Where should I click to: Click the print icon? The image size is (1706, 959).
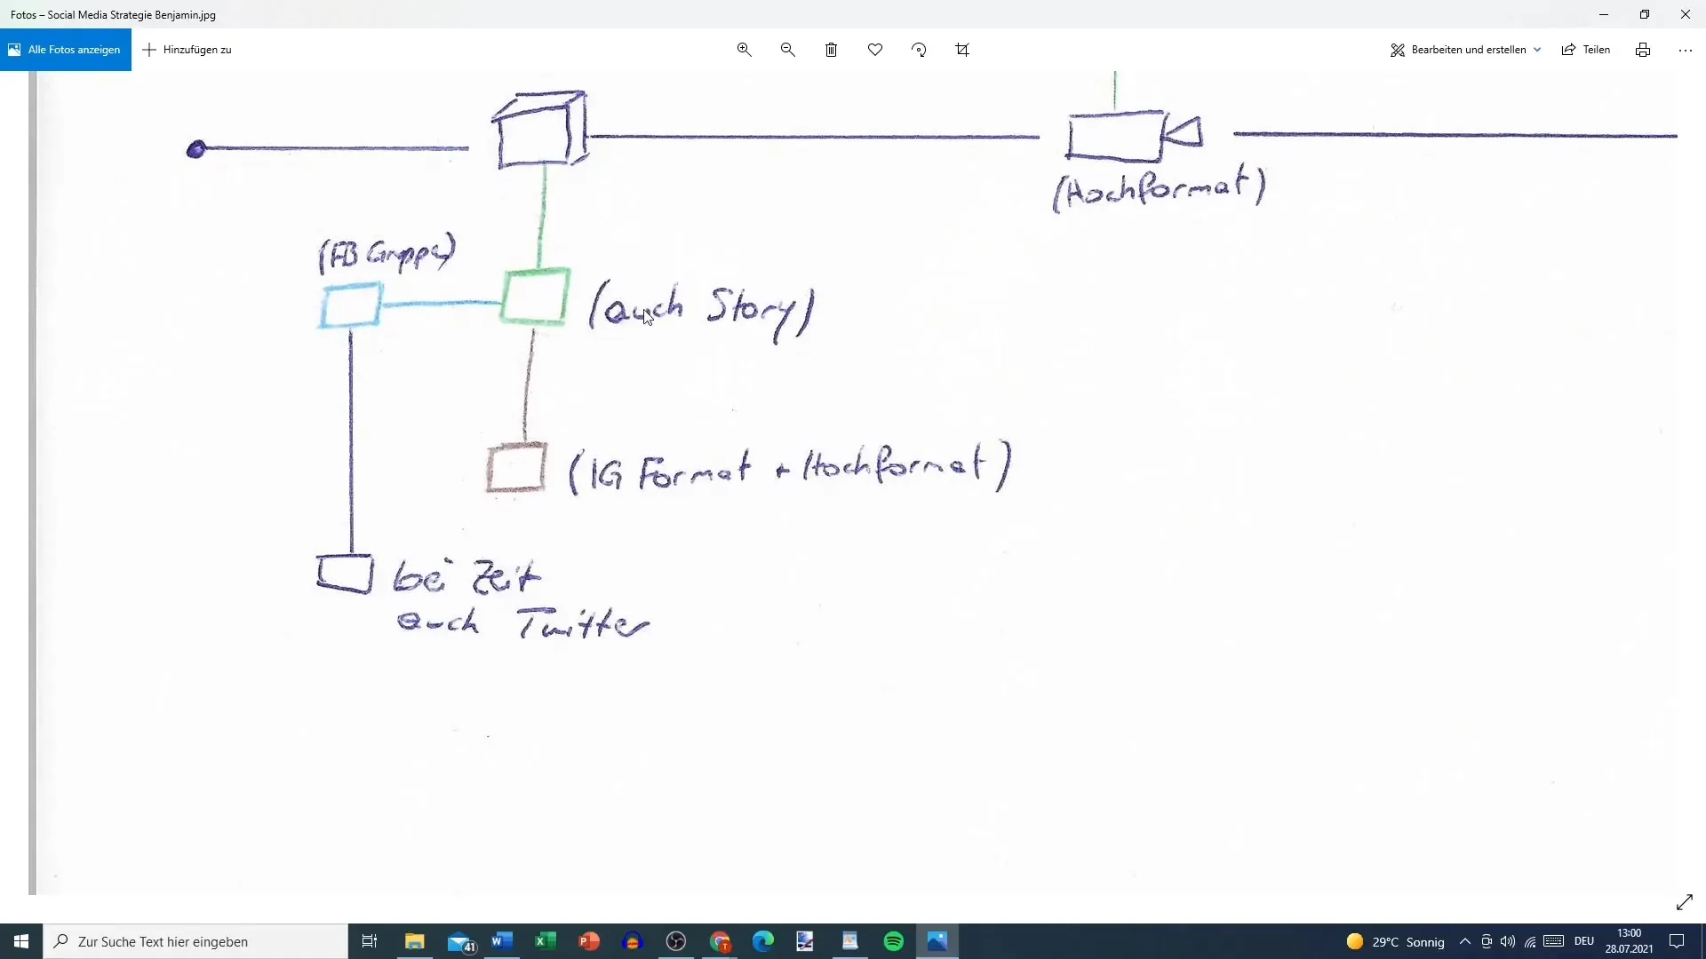pyautogui.click(x=1643, y=49)
